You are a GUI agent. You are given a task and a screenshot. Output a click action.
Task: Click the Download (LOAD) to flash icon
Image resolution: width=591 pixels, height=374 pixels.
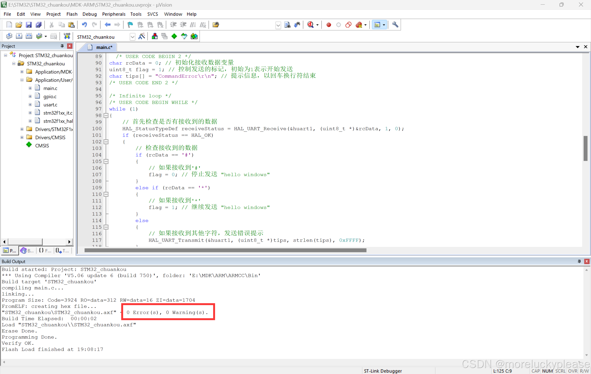67,36
